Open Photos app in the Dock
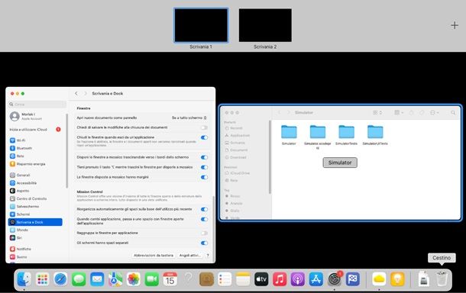466x293 pixels. 134,279
